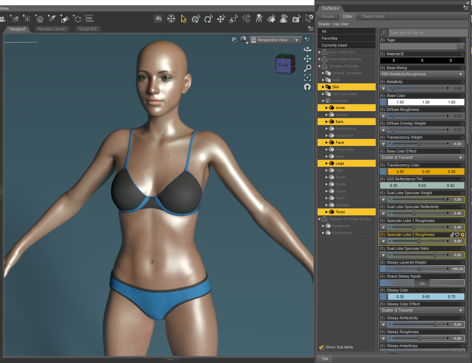Select the Favorites filter
The height and width of the screenshot is (363, 472).
346,38
